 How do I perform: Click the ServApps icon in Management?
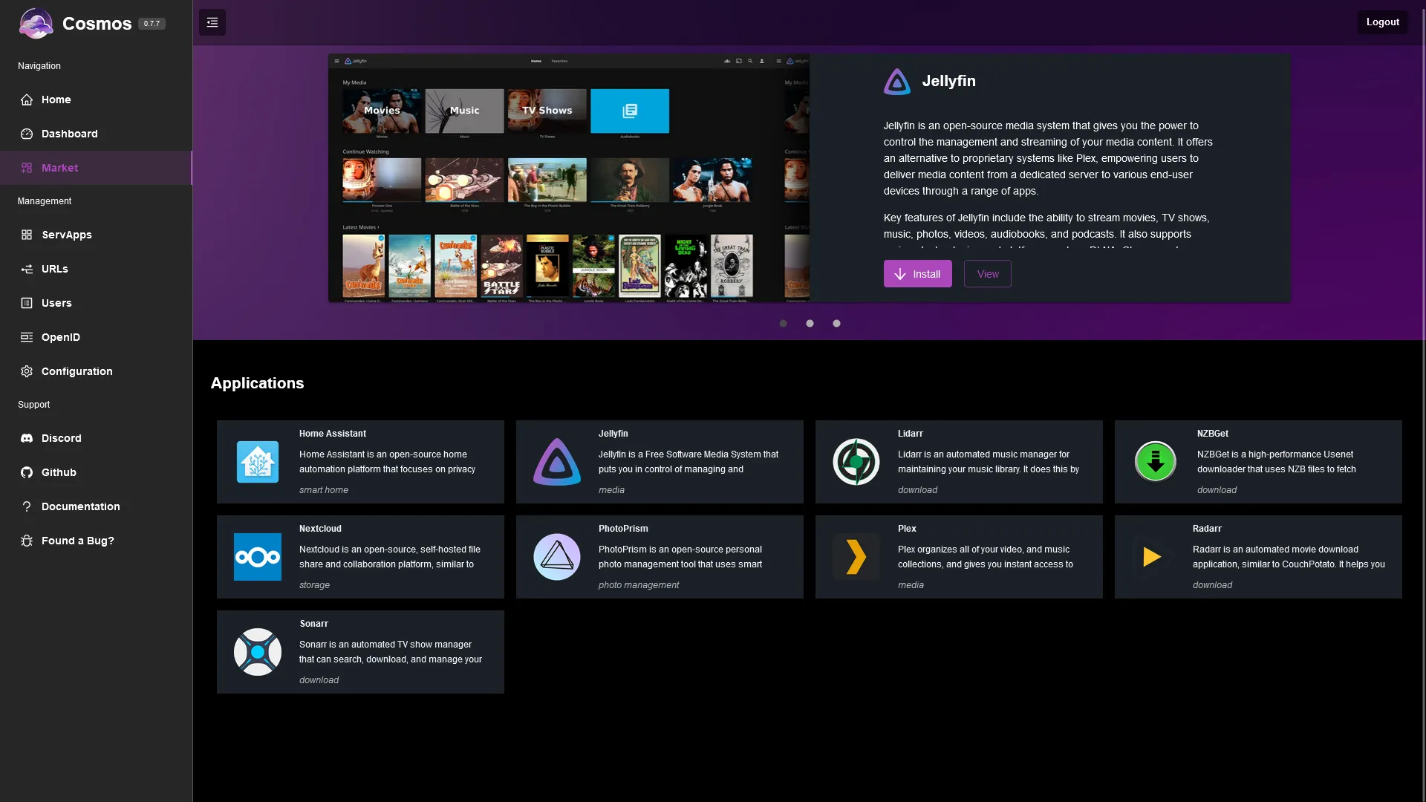pos(27,235)
